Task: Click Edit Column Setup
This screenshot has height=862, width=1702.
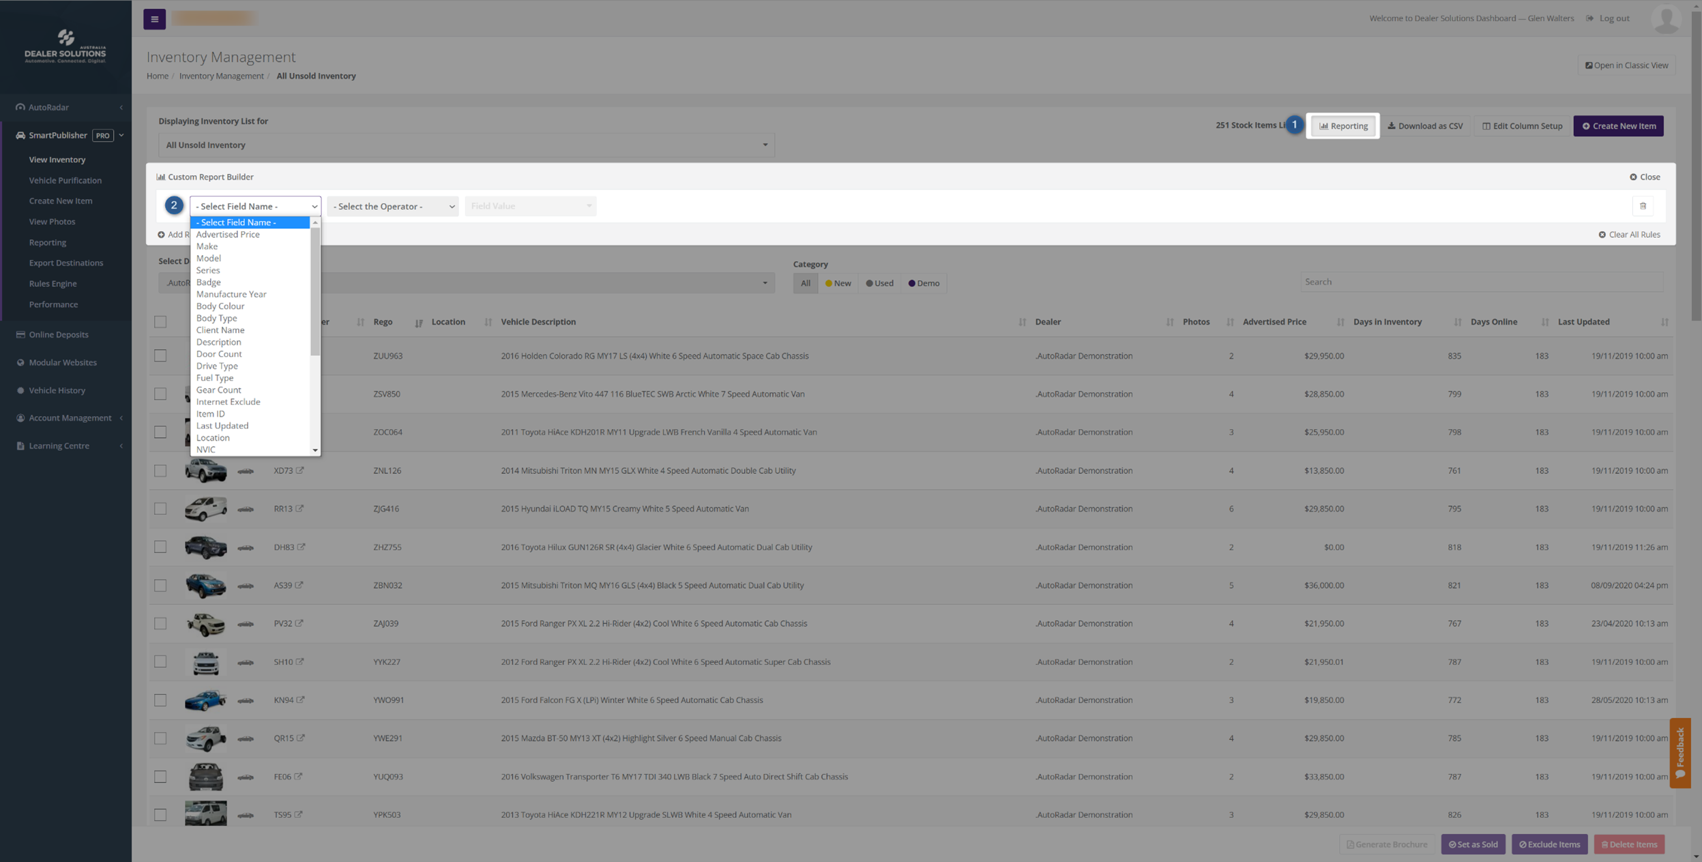Action: click(x=1522, y=126)
